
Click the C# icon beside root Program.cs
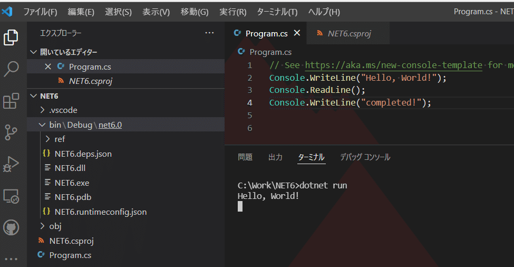click(x=41, y=254)
